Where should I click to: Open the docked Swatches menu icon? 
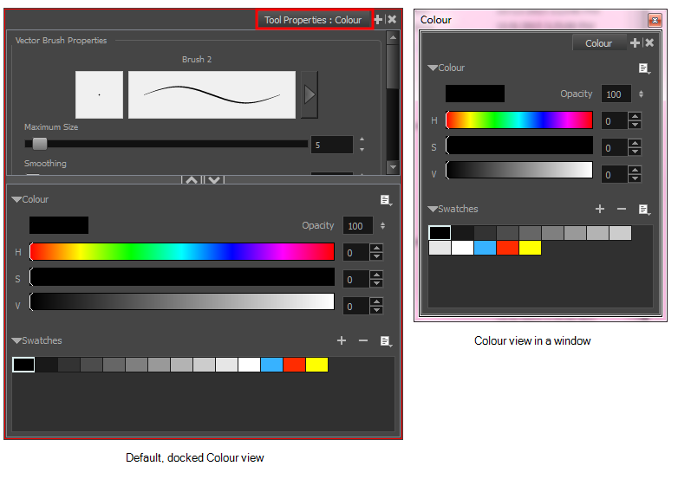coord(386,341)
